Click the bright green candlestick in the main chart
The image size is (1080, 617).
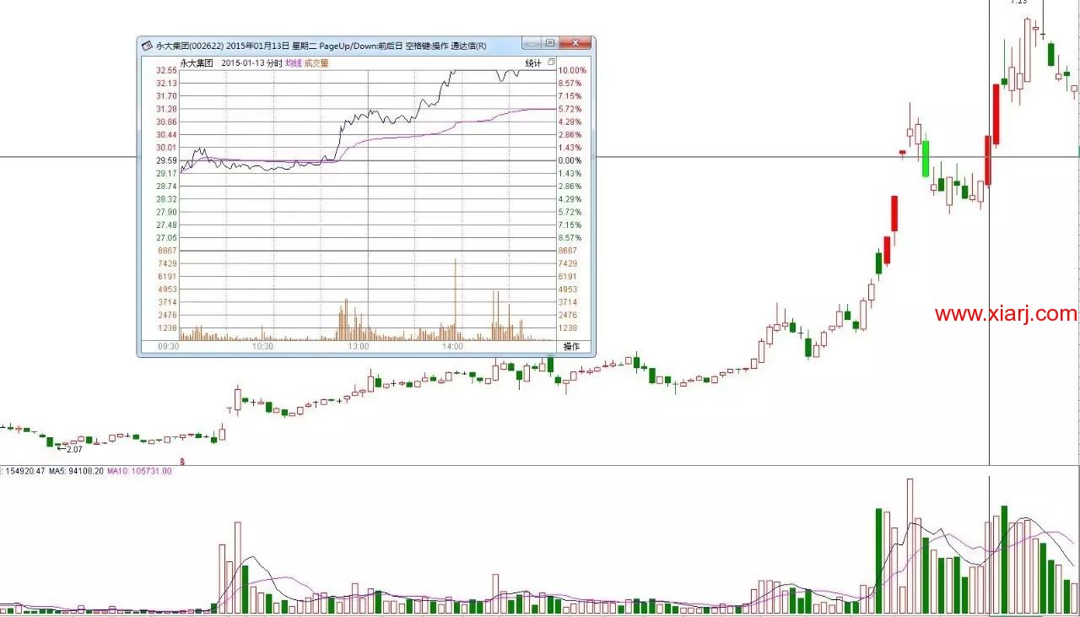[926, 158]
